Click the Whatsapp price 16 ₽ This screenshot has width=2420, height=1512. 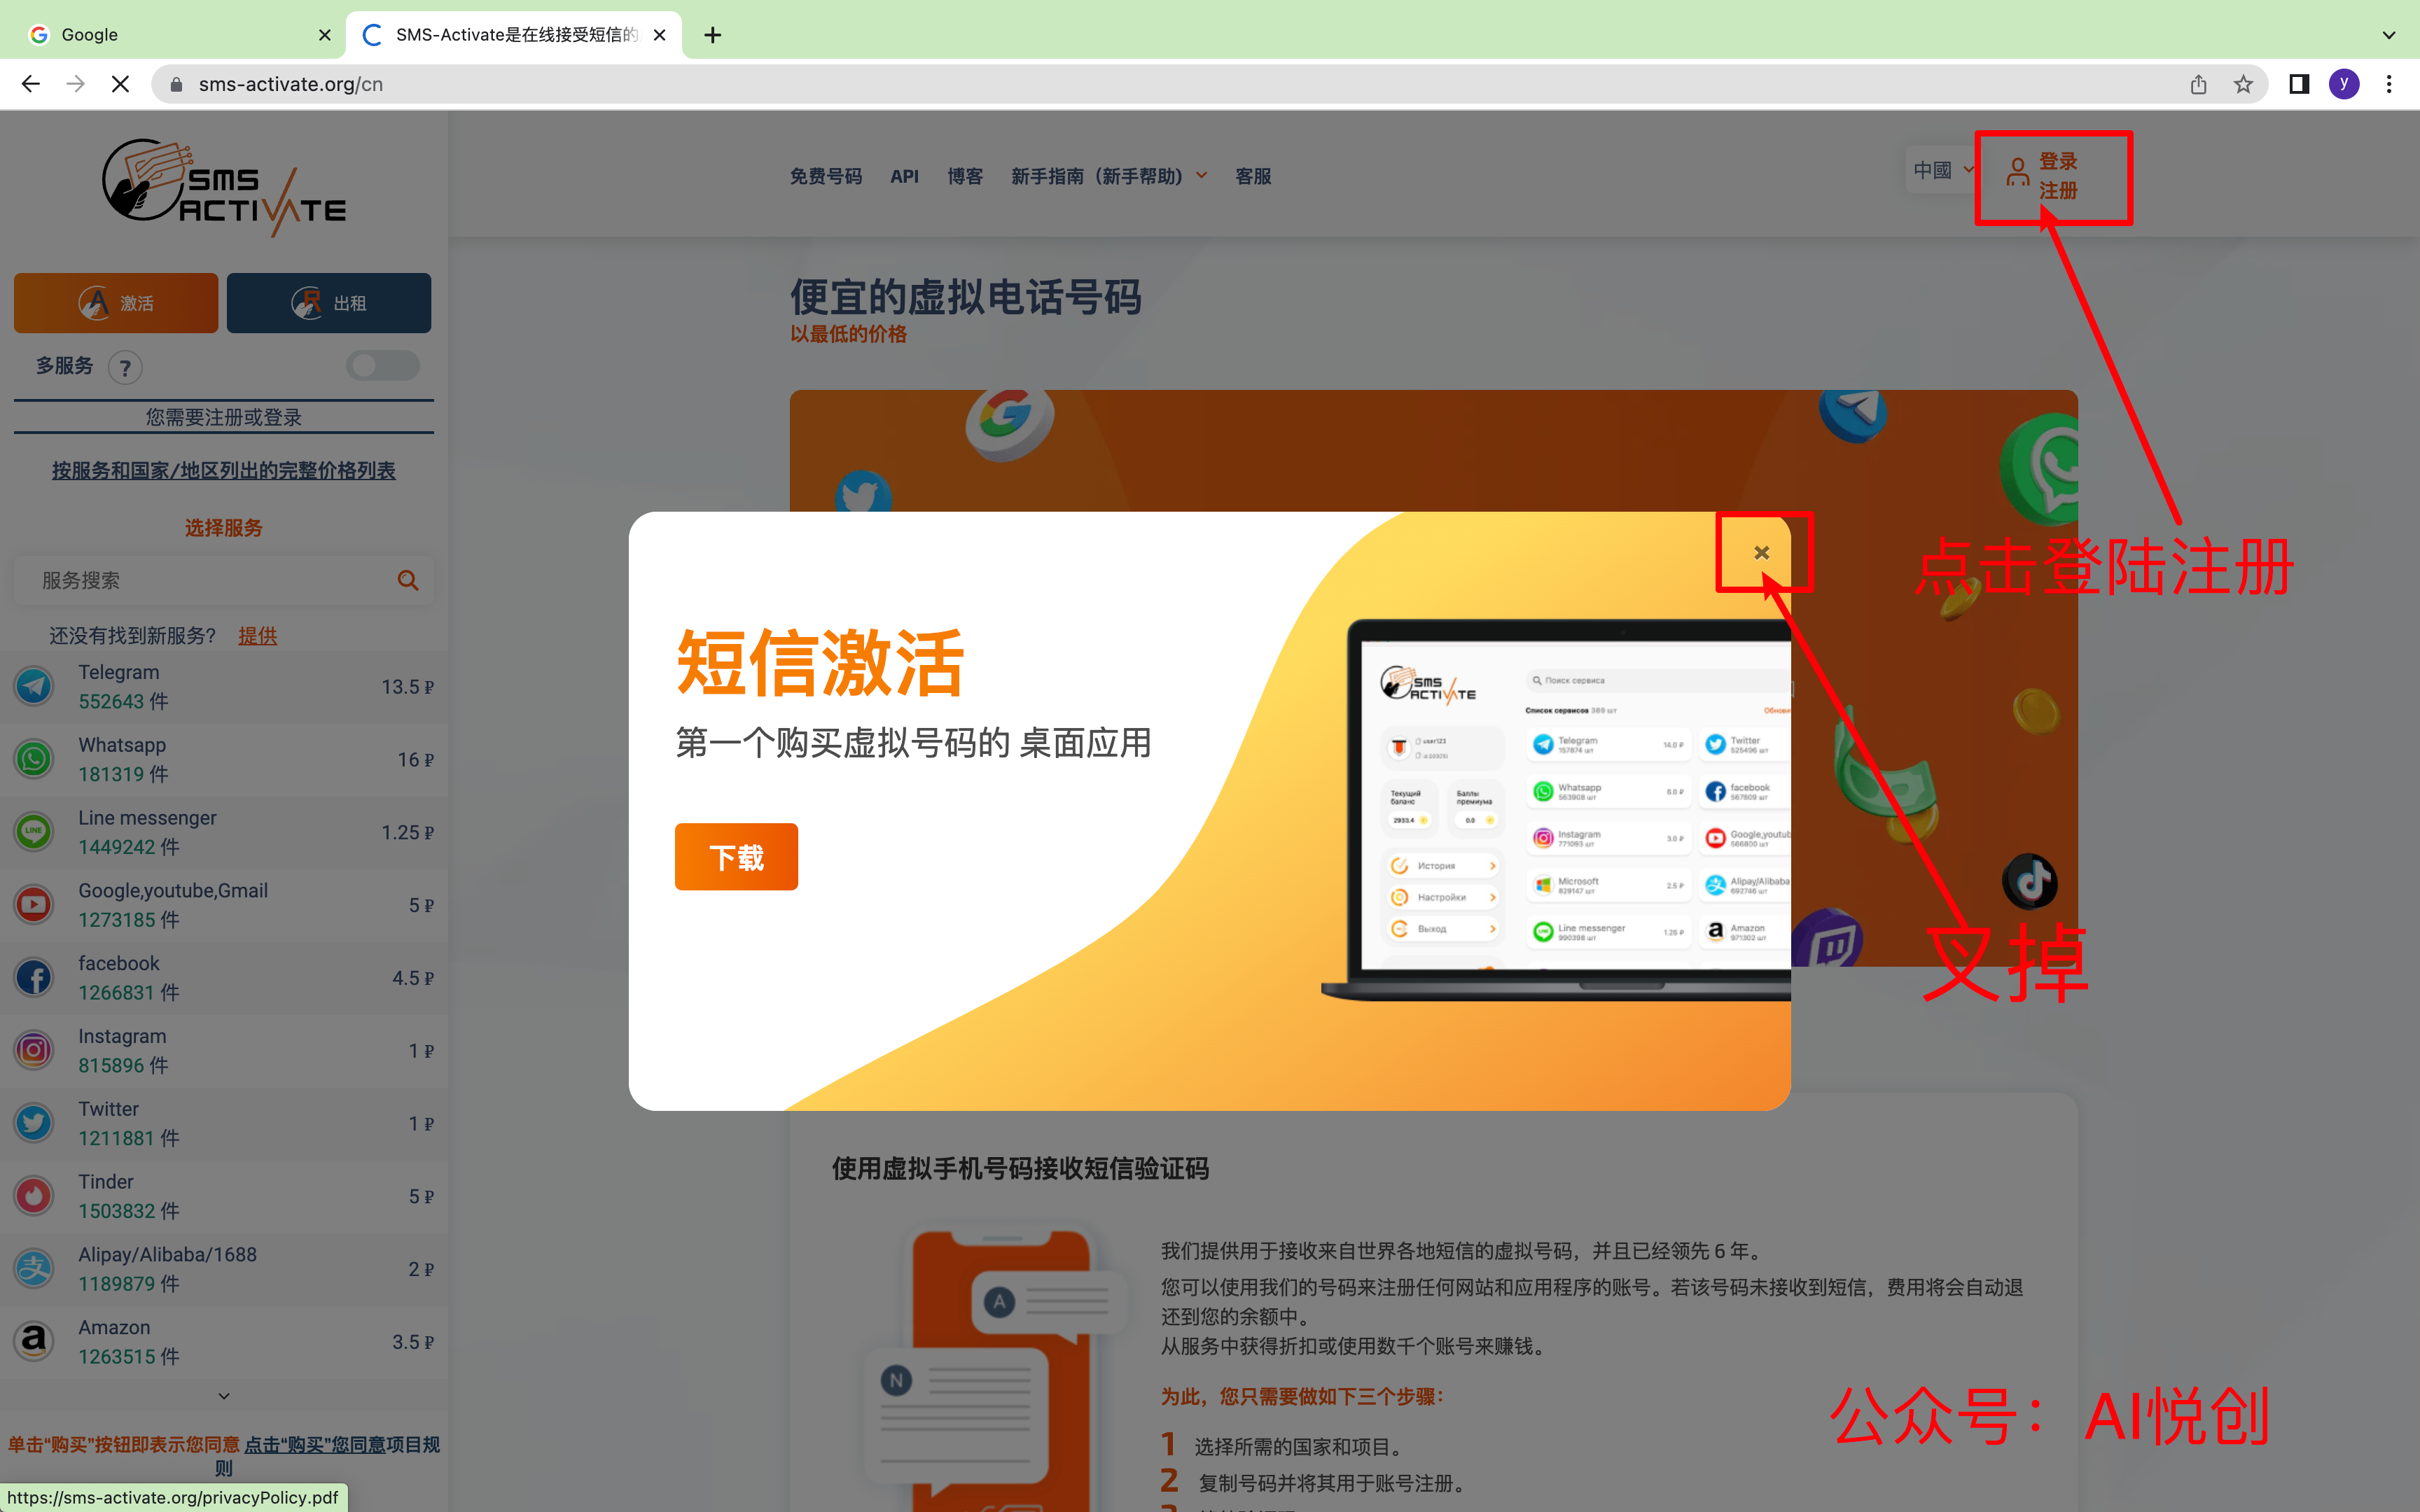point(416,760)
